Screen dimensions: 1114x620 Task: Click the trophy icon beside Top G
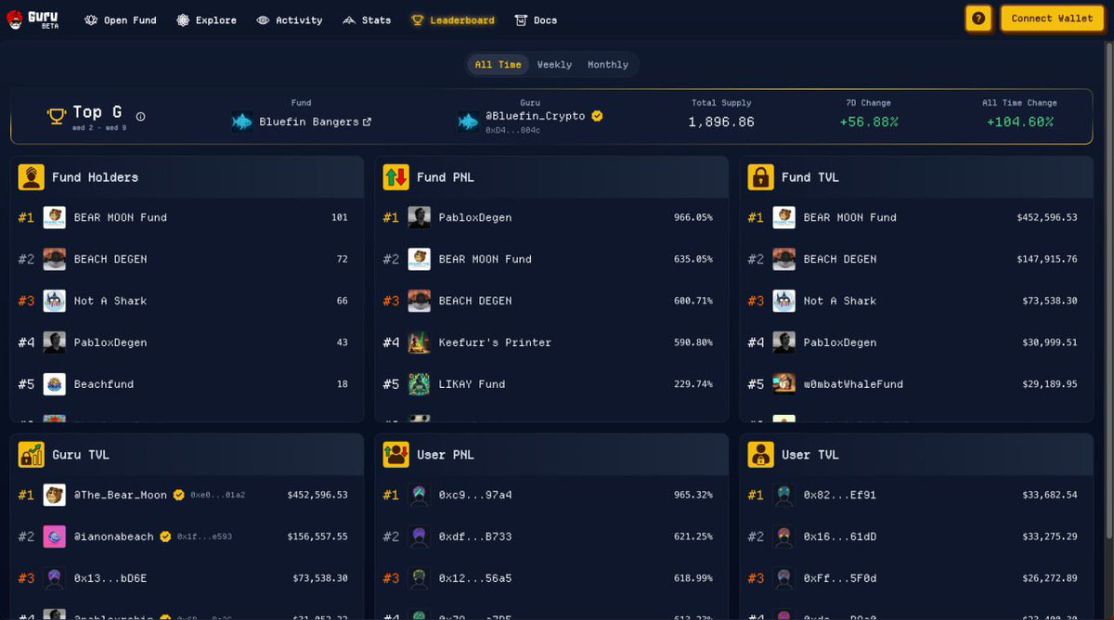click(56, 113)
